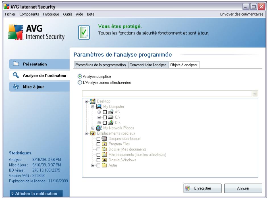Select the Analyse complète radio button
This screenshot has height=198, width=268.
point(80,76)
